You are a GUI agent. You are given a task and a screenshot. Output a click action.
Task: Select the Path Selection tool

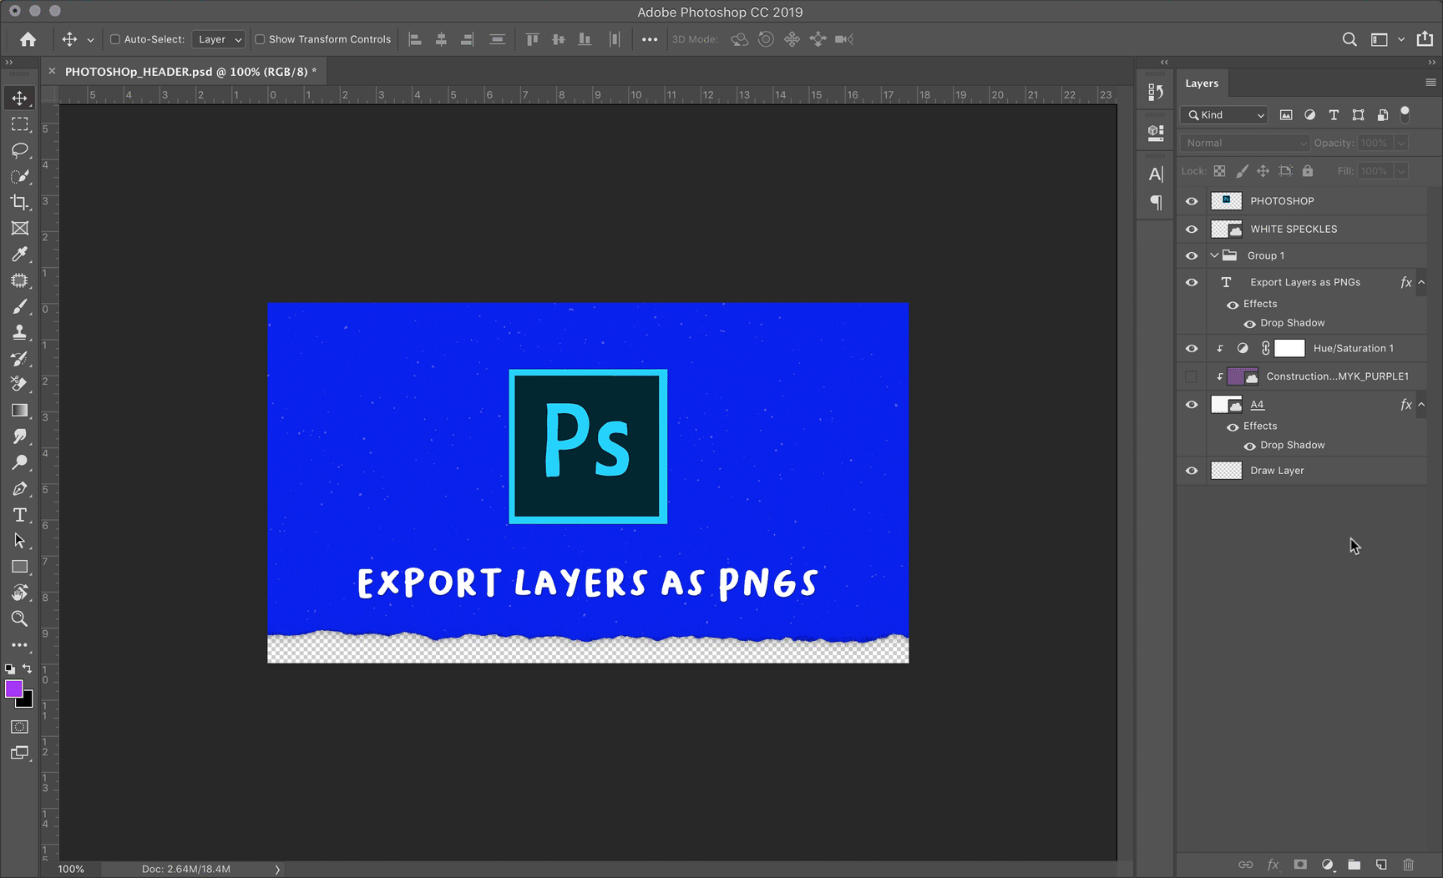19,541
